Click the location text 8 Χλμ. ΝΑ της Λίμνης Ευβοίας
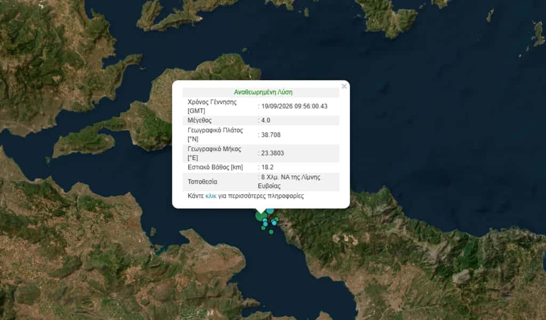 click(x=289, y=182)
